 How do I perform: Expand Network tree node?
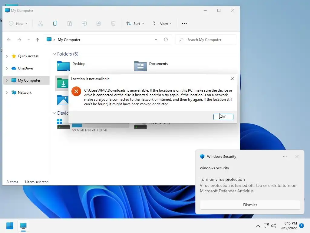(x=7, y=93)
